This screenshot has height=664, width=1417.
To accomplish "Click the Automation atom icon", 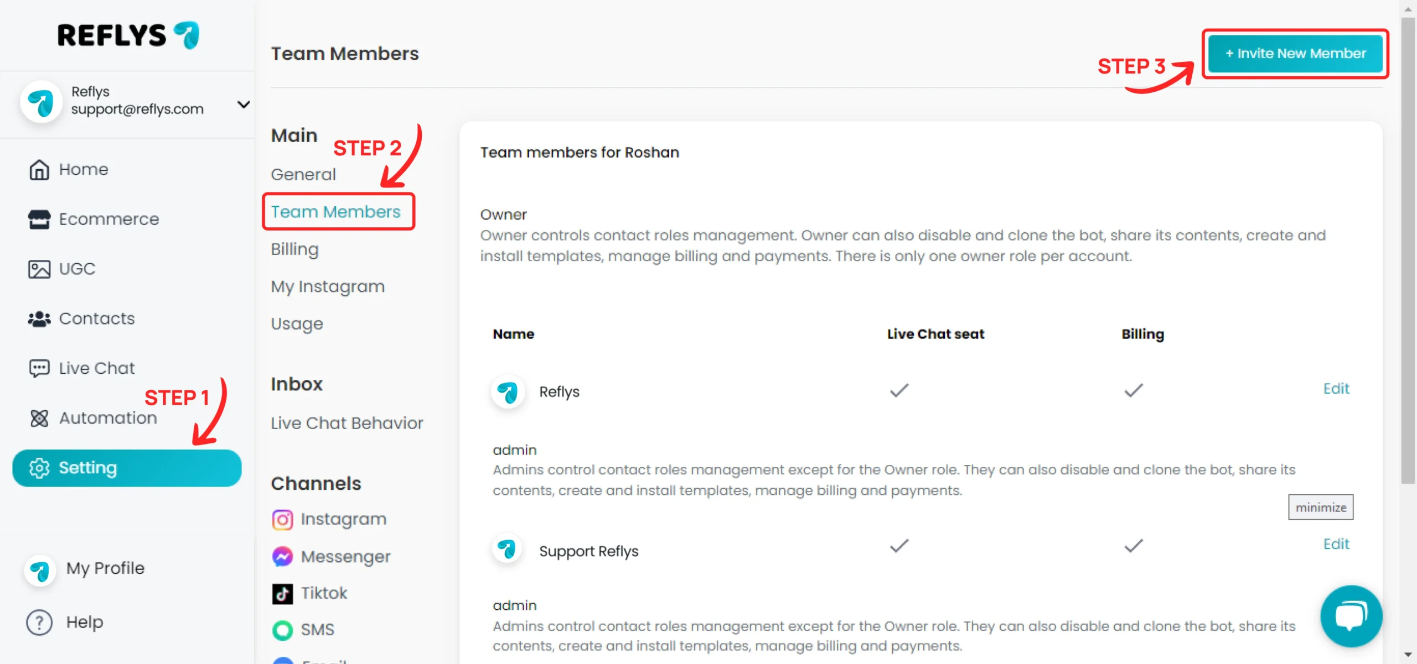I will (x=39, y=419).
